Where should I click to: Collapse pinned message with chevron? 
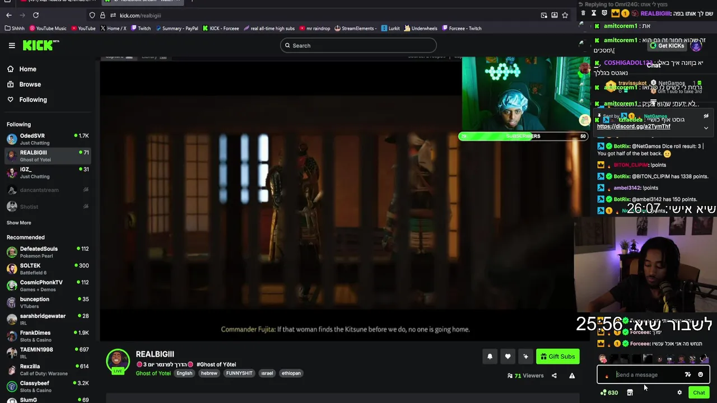[706, 128]
